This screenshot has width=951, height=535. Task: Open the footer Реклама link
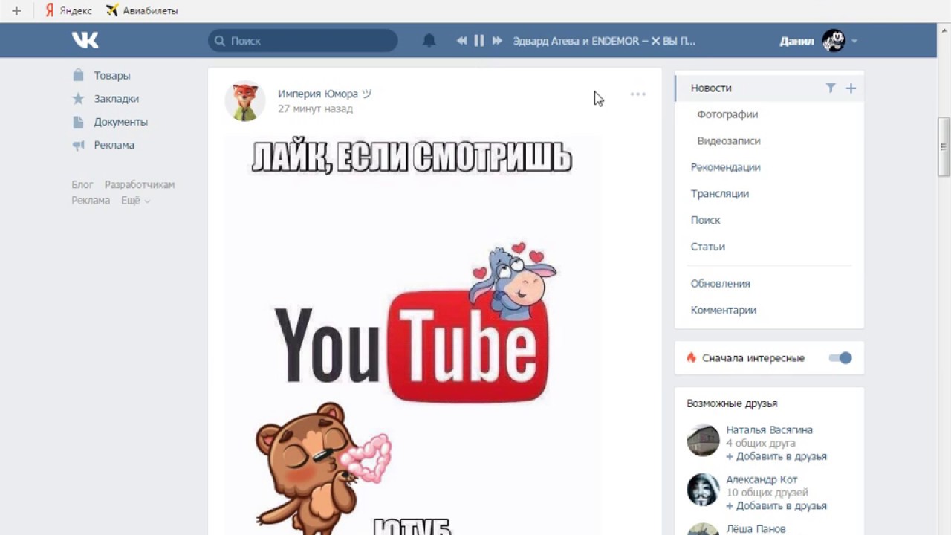(91, 201)
